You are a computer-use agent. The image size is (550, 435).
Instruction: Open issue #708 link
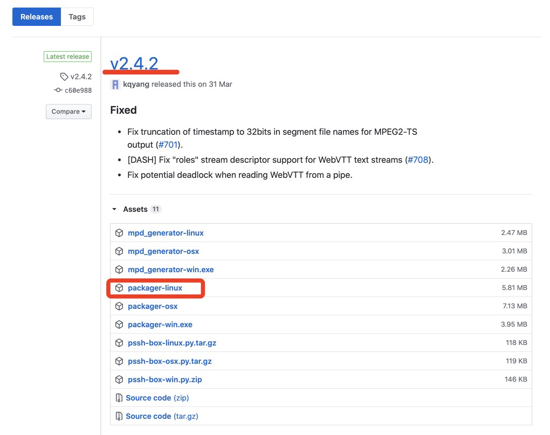418,160
